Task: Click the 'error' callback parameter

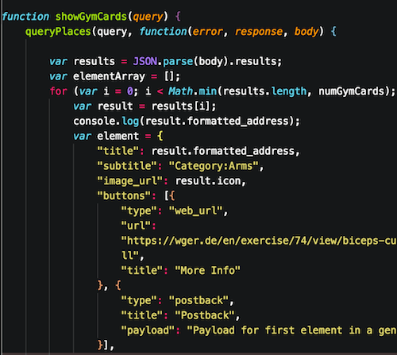Action: [207, 32]
